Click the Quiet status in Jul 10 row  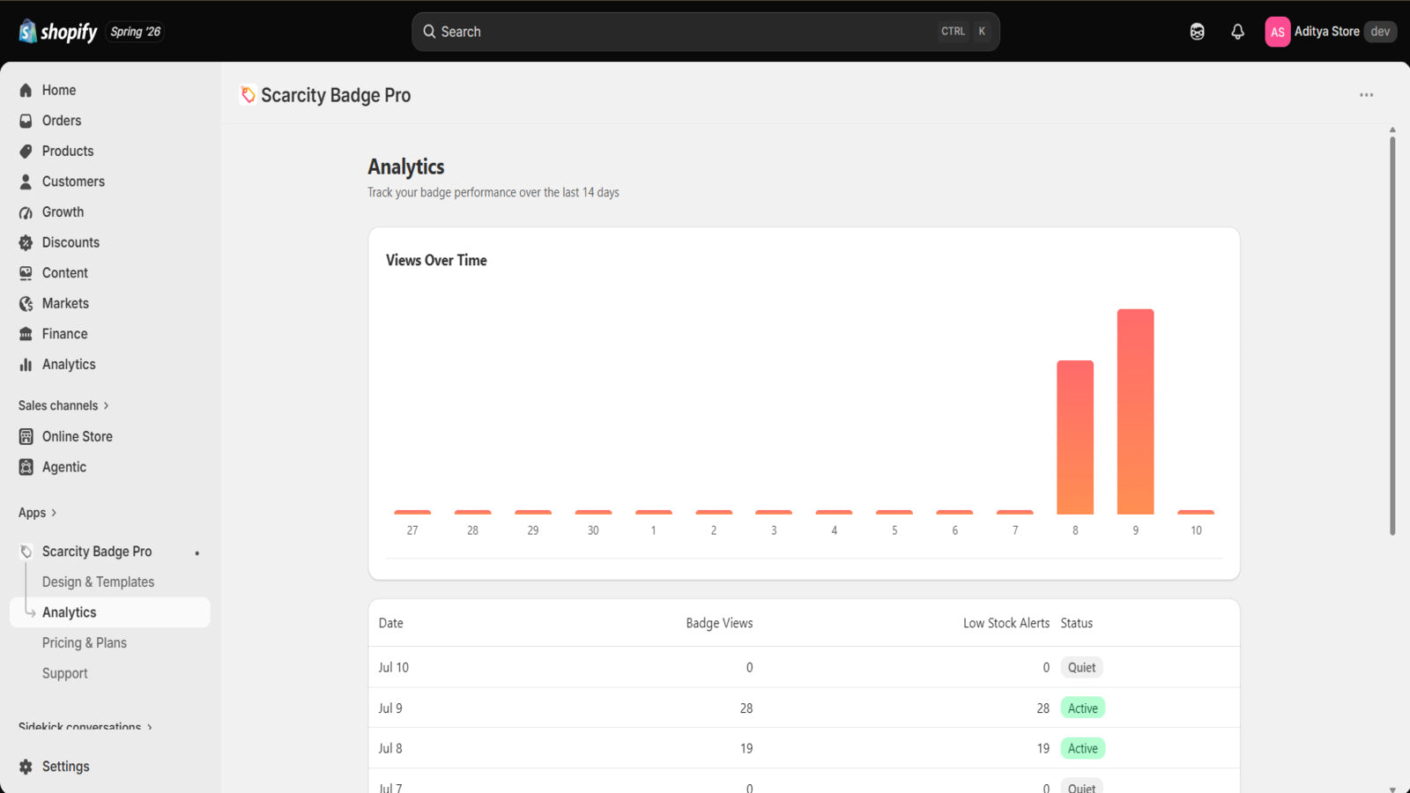pos(1081,668)
